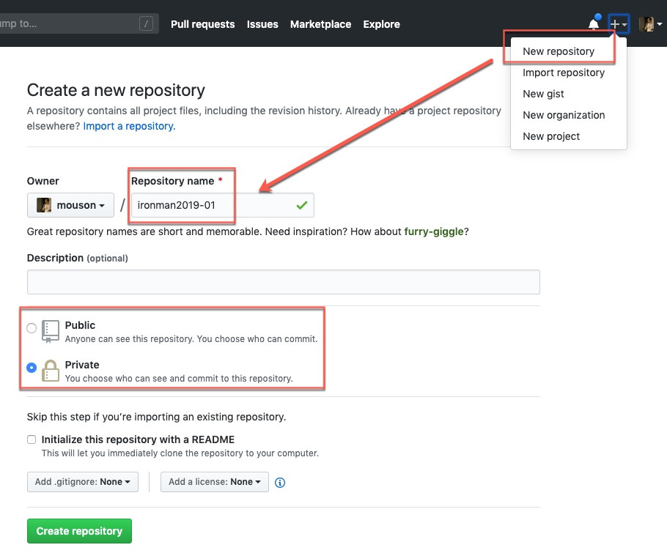Click the slash shortcut icon in search
667x553 pixels.
pos(146,23)
